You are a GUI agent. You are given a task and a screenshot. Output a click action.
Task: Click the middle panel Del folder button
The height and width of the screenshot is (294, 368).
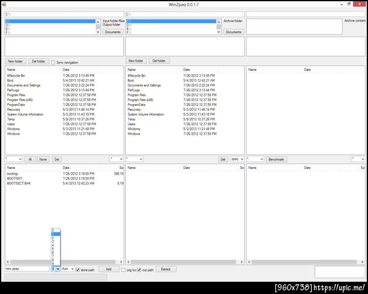point(159,61)
